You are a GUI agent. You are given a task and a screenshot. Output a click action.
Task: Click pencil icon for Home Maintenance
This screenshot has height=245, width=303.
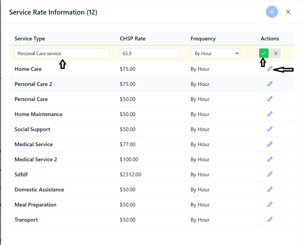[270, 114]
